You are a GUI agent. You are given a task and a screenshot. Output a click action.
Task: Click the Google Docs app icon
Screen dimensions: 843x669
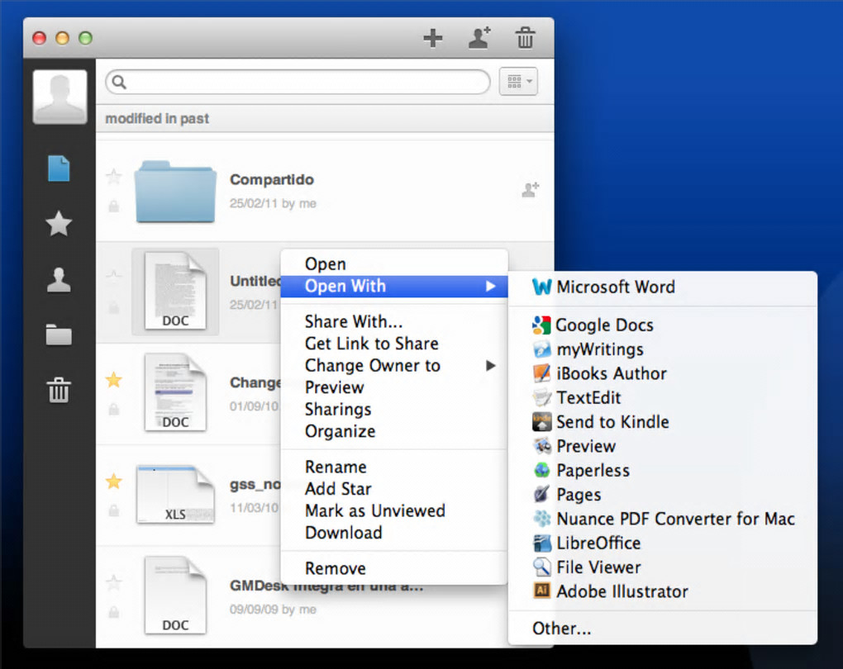(541, 325)
